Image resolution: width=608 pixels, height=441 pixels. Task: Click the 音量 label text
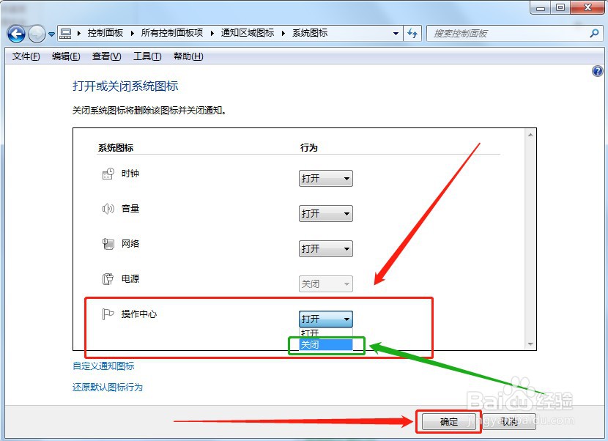tap(130, 209)
